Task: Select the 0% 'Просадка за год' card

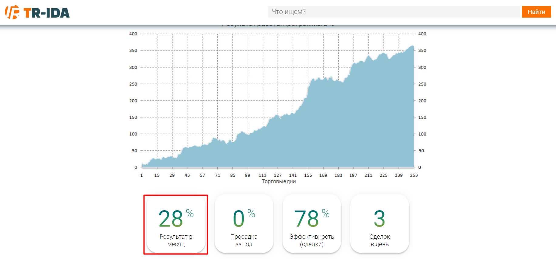Action: pyautogui.click(x=244, y=224)
